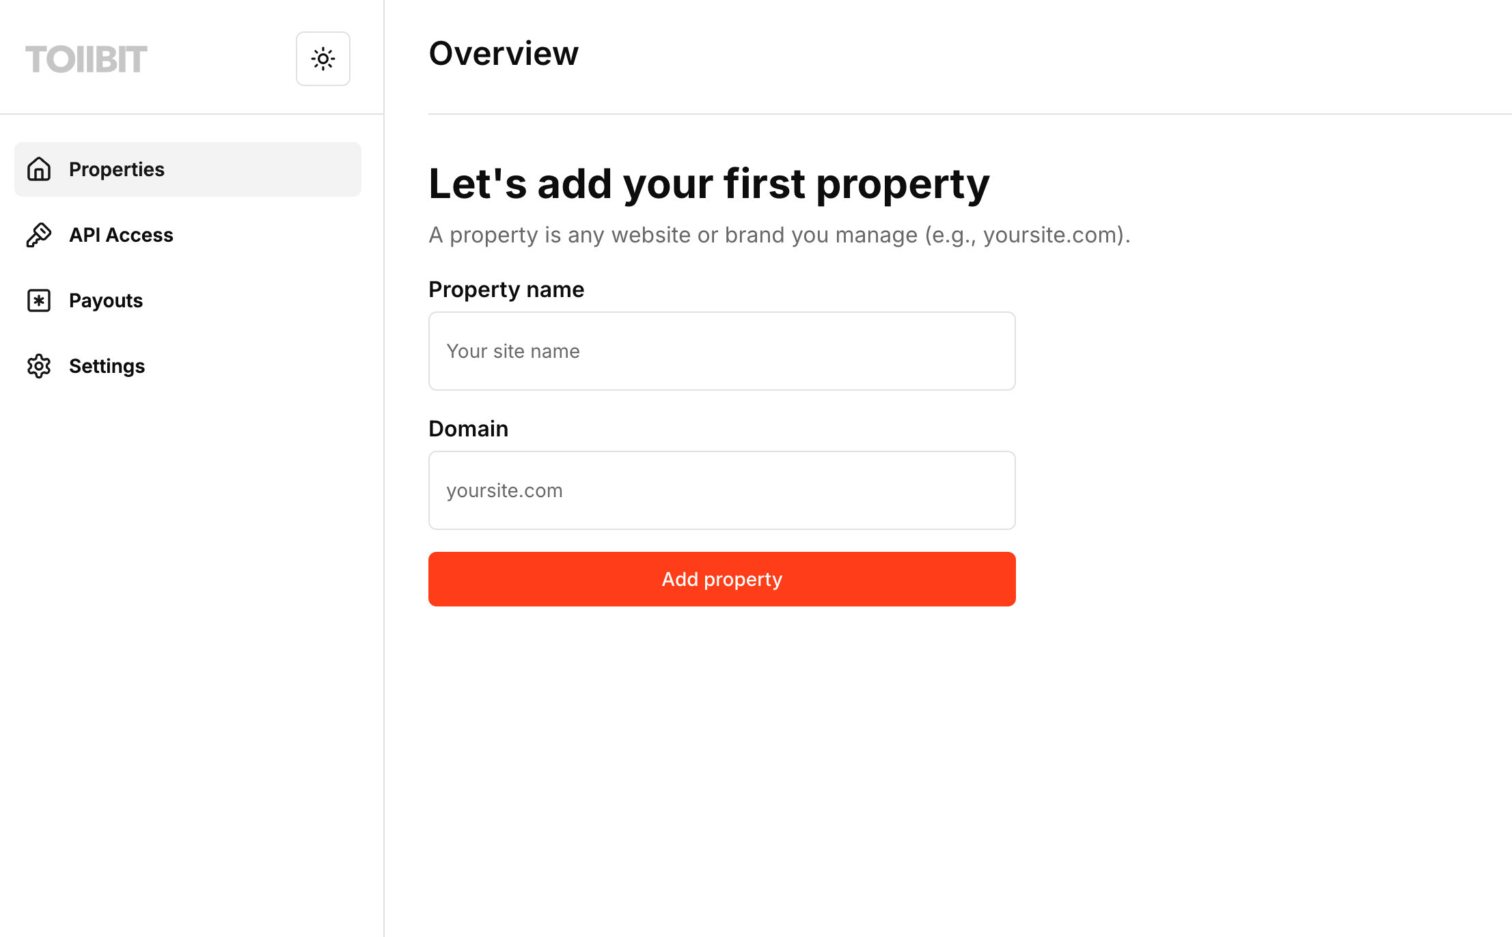Click the API Access key icon
Image resolution: width=1512 pixels, height=937 pixels.
(x=39, y=235)
